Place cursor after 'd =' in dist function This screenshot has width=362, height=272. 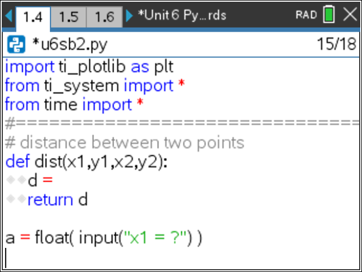(x=54, y=180)
